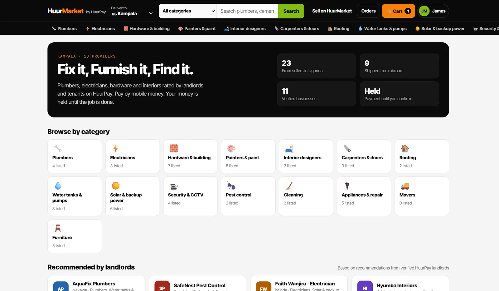This screenshot has width=499, height=291.
Task: Open SafeNest Pest Control provider card
Action: pos(197,283)
